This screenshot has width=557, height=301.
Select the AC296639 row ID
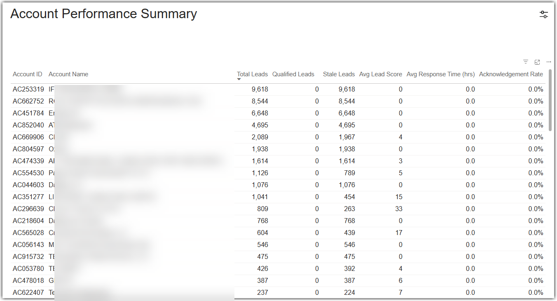pos(28,209)
